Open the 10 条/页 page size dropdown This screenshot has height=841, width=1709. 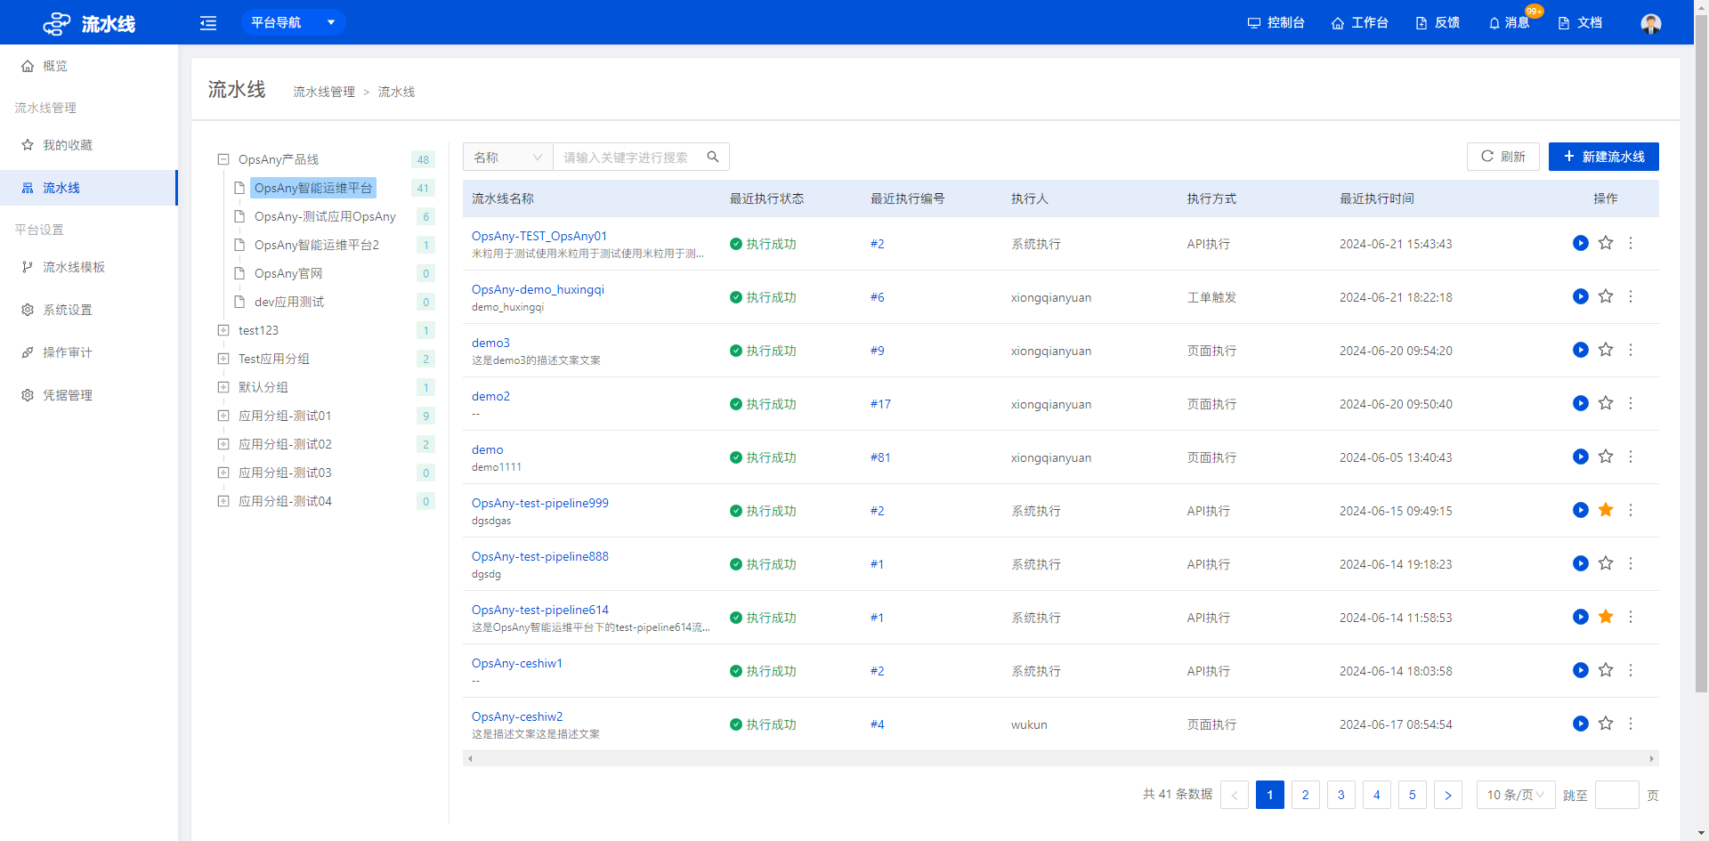tap(1516, 795)
